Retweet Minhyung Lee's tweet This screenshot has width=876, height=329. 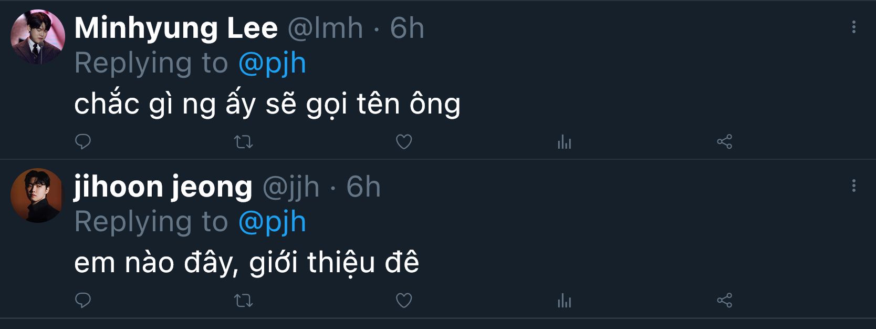pos(243,142)
